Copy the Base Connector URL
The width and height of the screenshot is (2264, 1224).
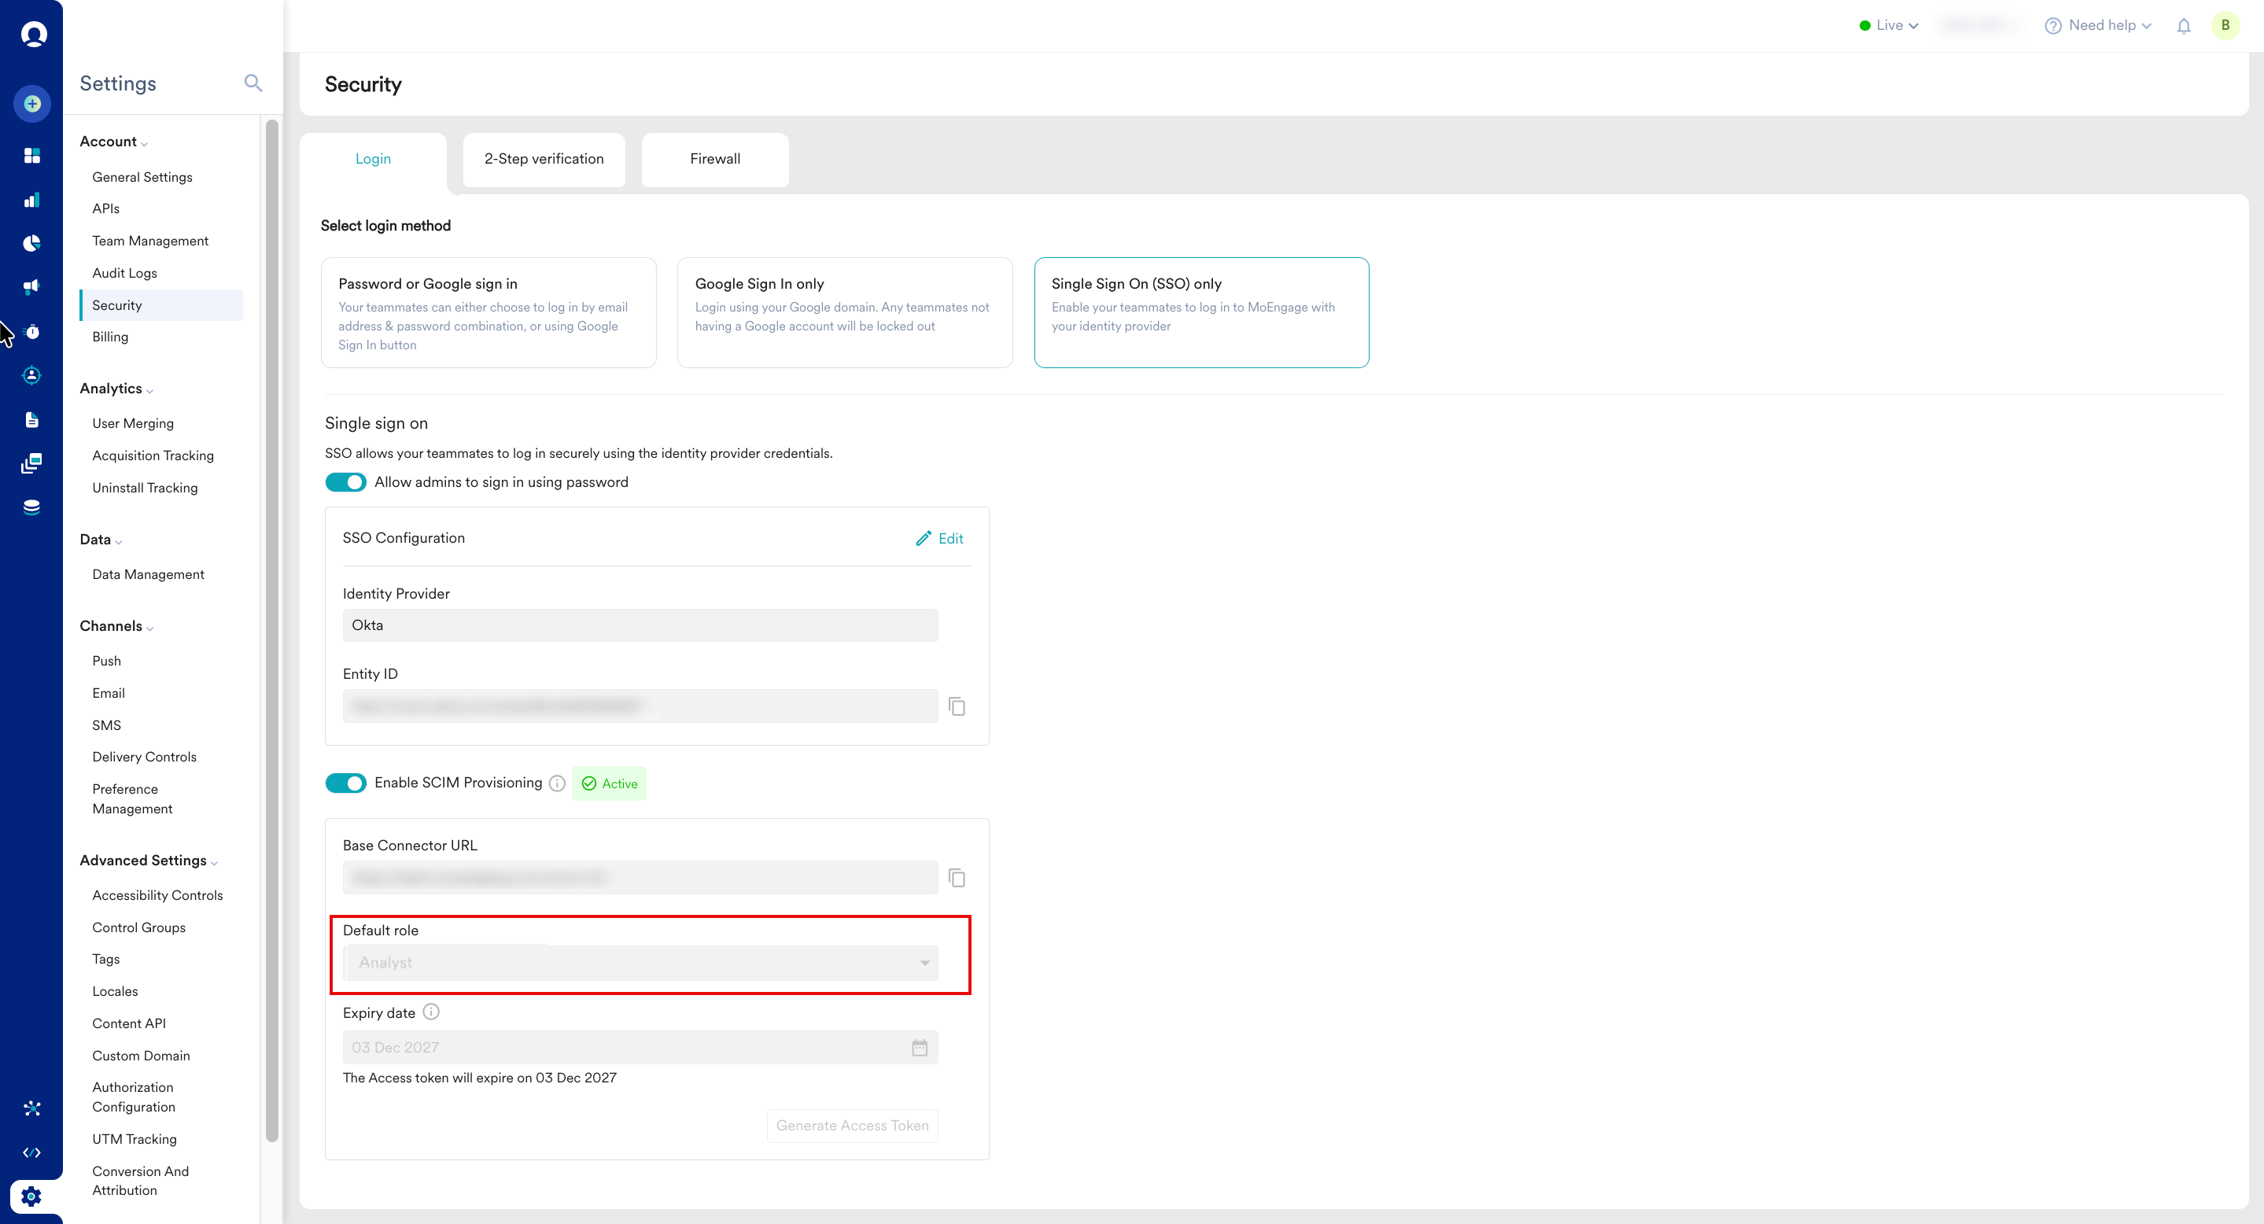click(x=957, y=878)
